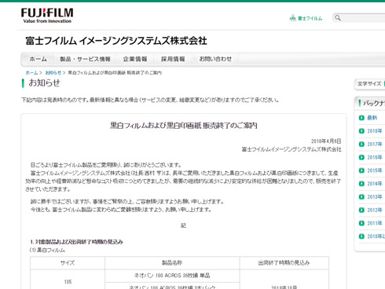Viewport: 385px width, 289px height.
Task: Open the 採用情報 navigation tab
Action: 173,59
